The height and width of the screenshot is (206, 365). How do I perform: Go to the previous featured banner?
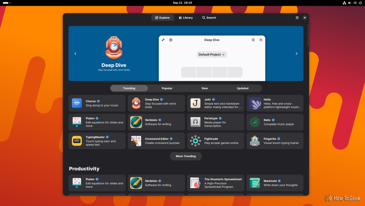[x=76, y=54]
